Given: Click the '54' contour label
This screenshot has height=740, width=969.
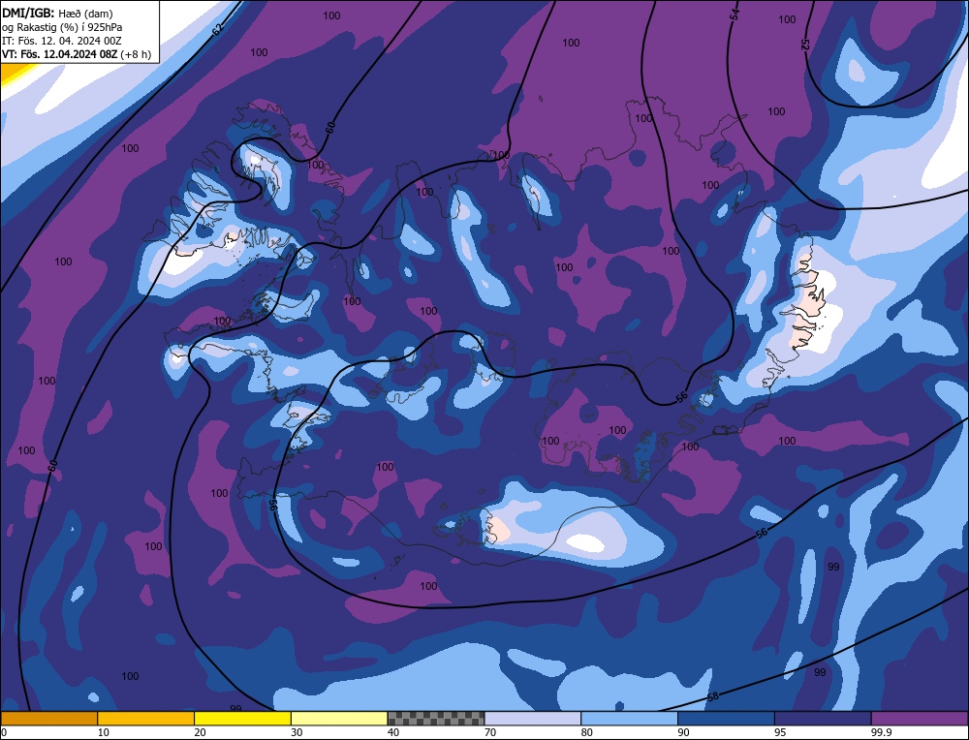Looking at the screenshot, I should coord(735,15).
